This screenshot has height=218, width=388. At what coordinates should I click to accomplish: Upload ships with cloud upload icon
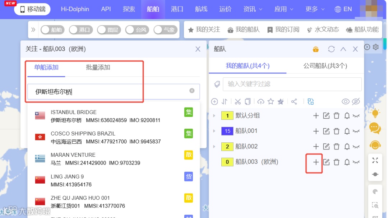[261, 101]
